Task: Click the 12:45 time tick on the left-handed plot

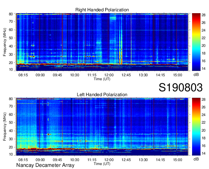Action: [x=126, y=160]
